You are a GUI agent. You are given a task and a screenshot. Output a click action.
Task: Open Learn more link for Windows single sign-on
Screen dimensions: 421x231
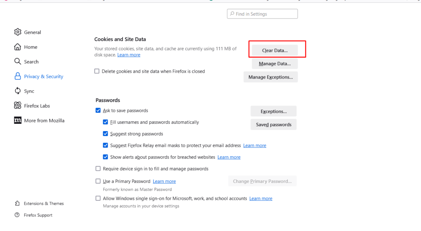pos(261,199)
